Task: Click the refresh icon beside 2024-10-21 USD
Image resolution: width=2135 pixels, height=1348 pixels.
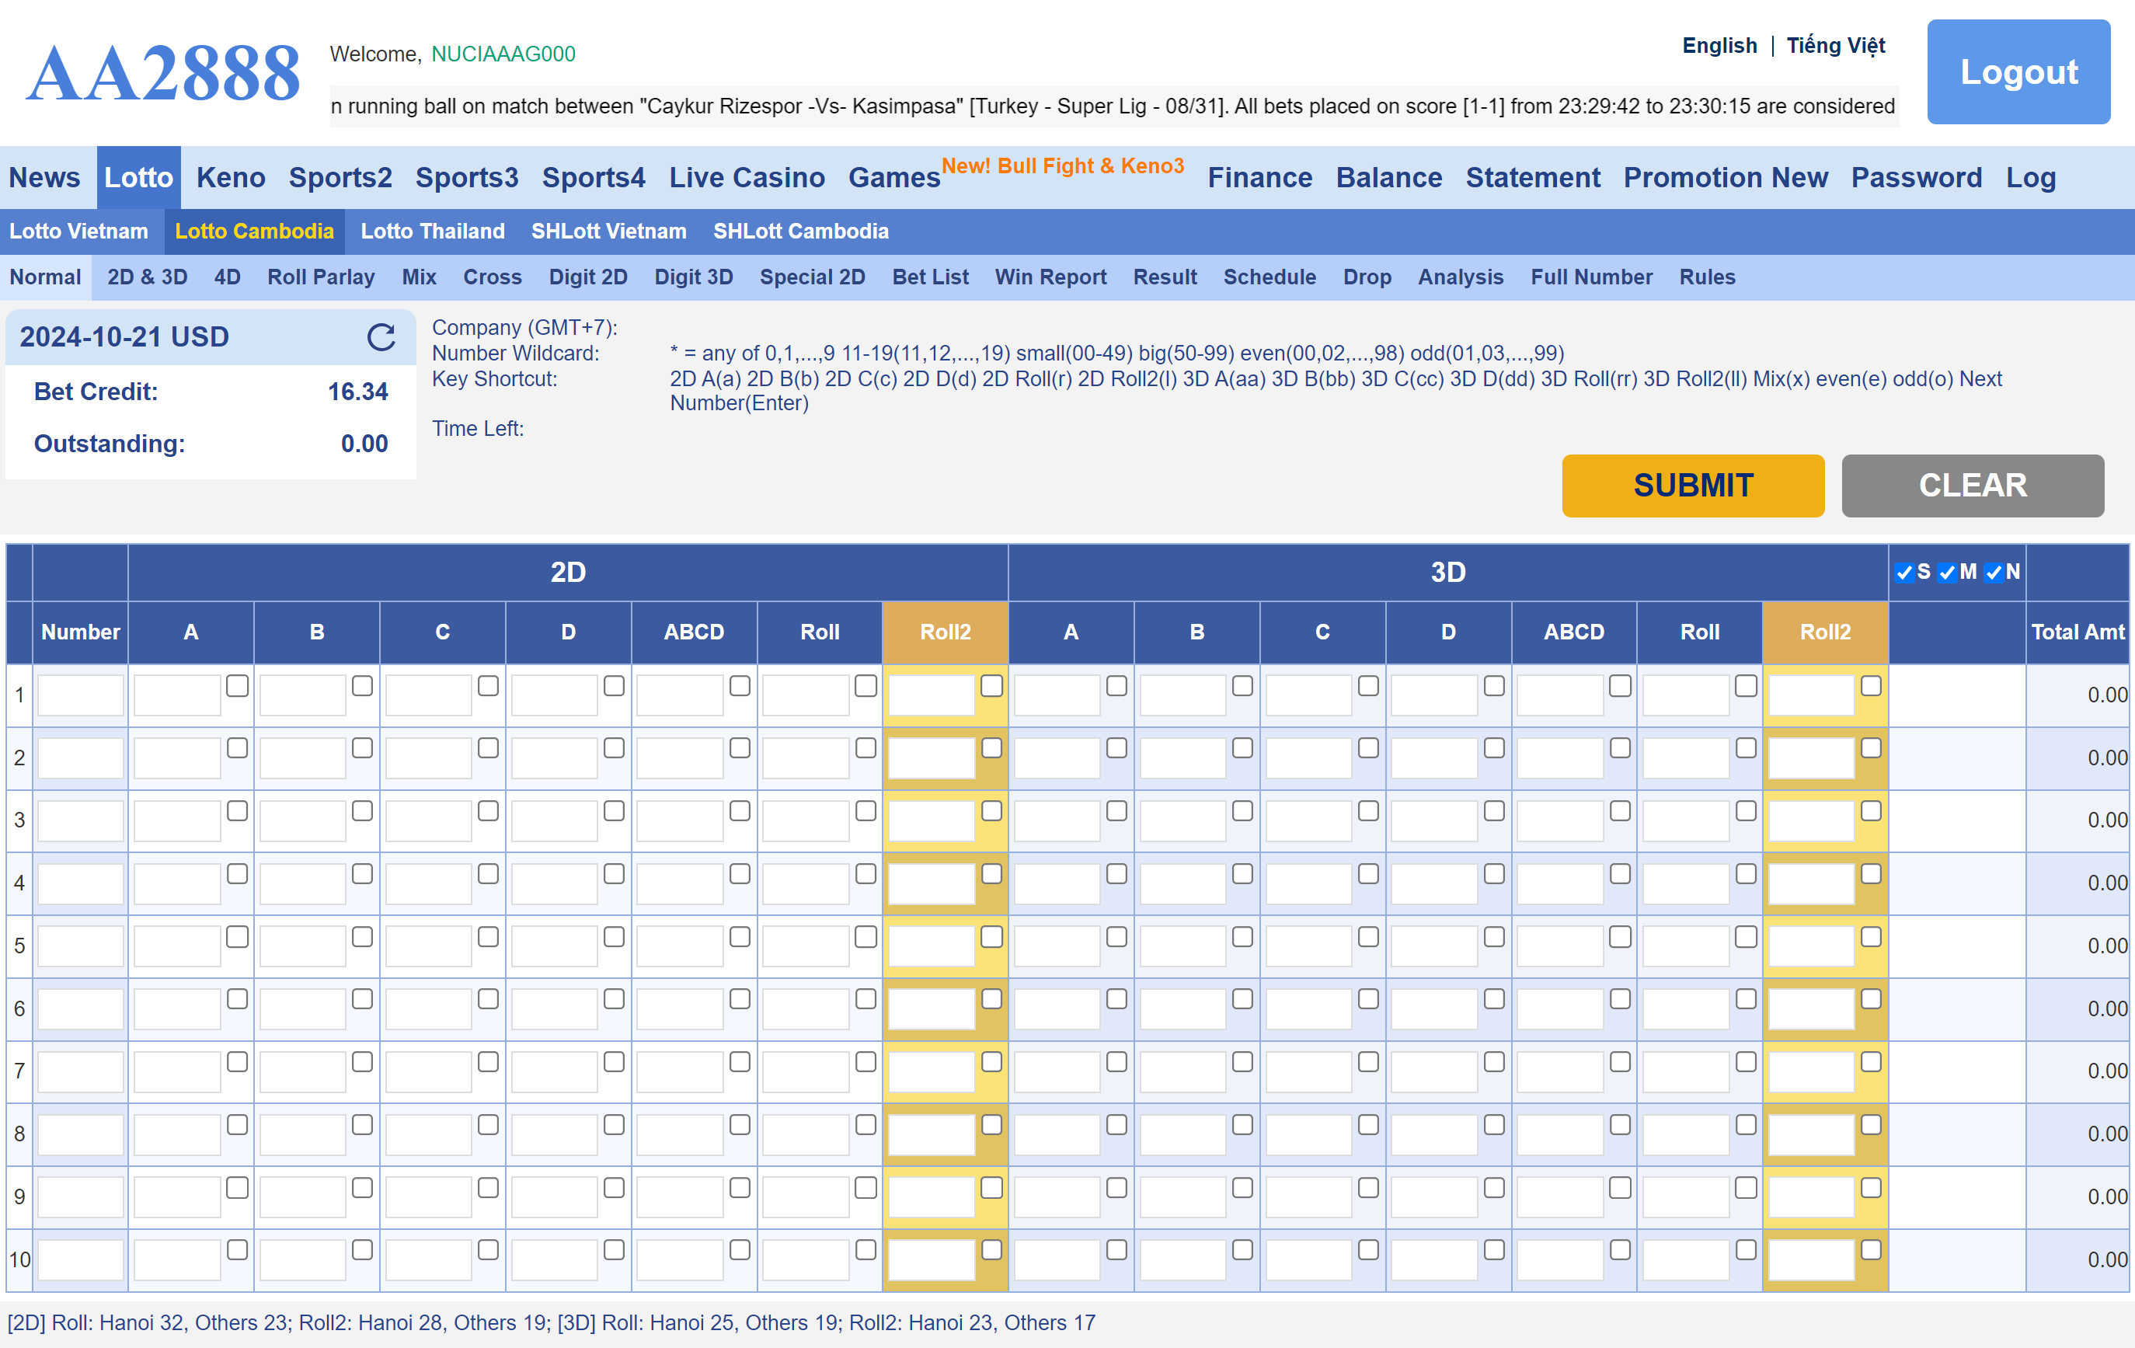Action: pos(381,337)
